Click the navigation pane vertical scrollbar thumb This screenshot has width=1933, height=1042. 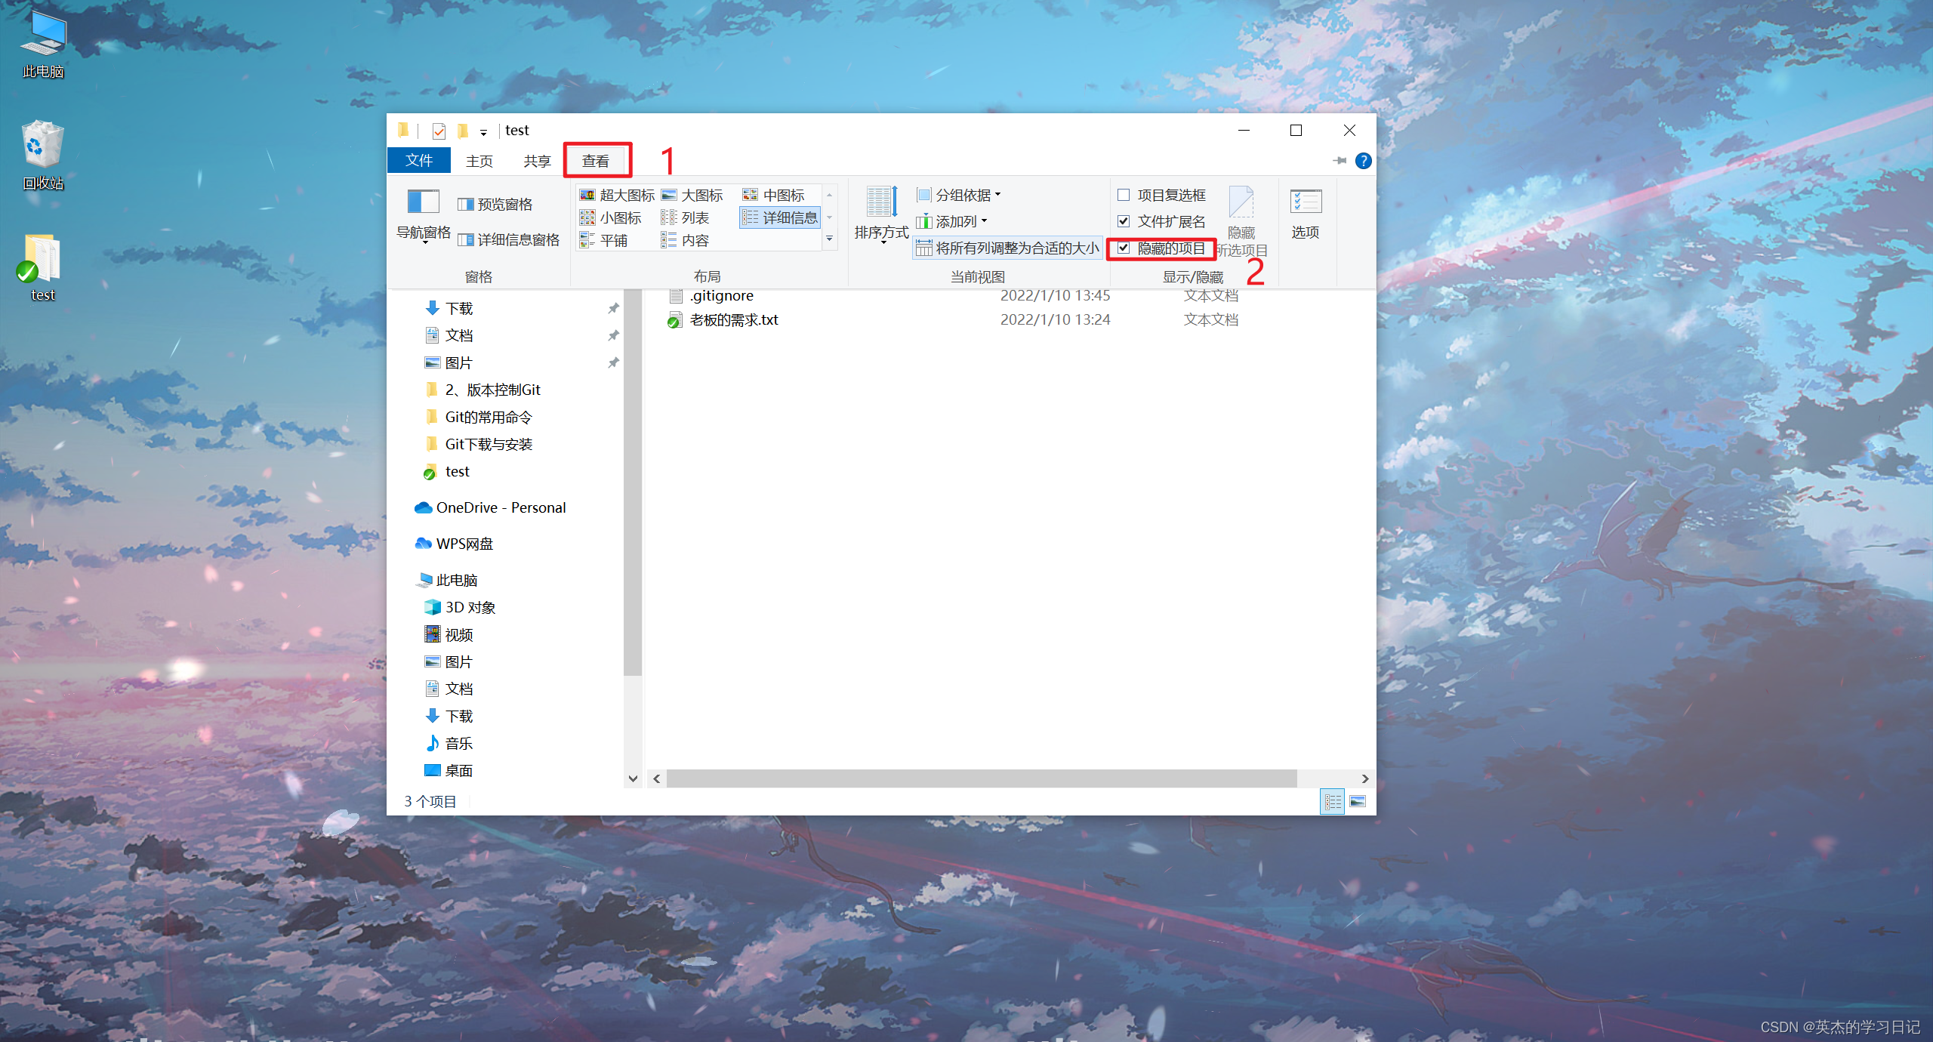pos(633,483)
